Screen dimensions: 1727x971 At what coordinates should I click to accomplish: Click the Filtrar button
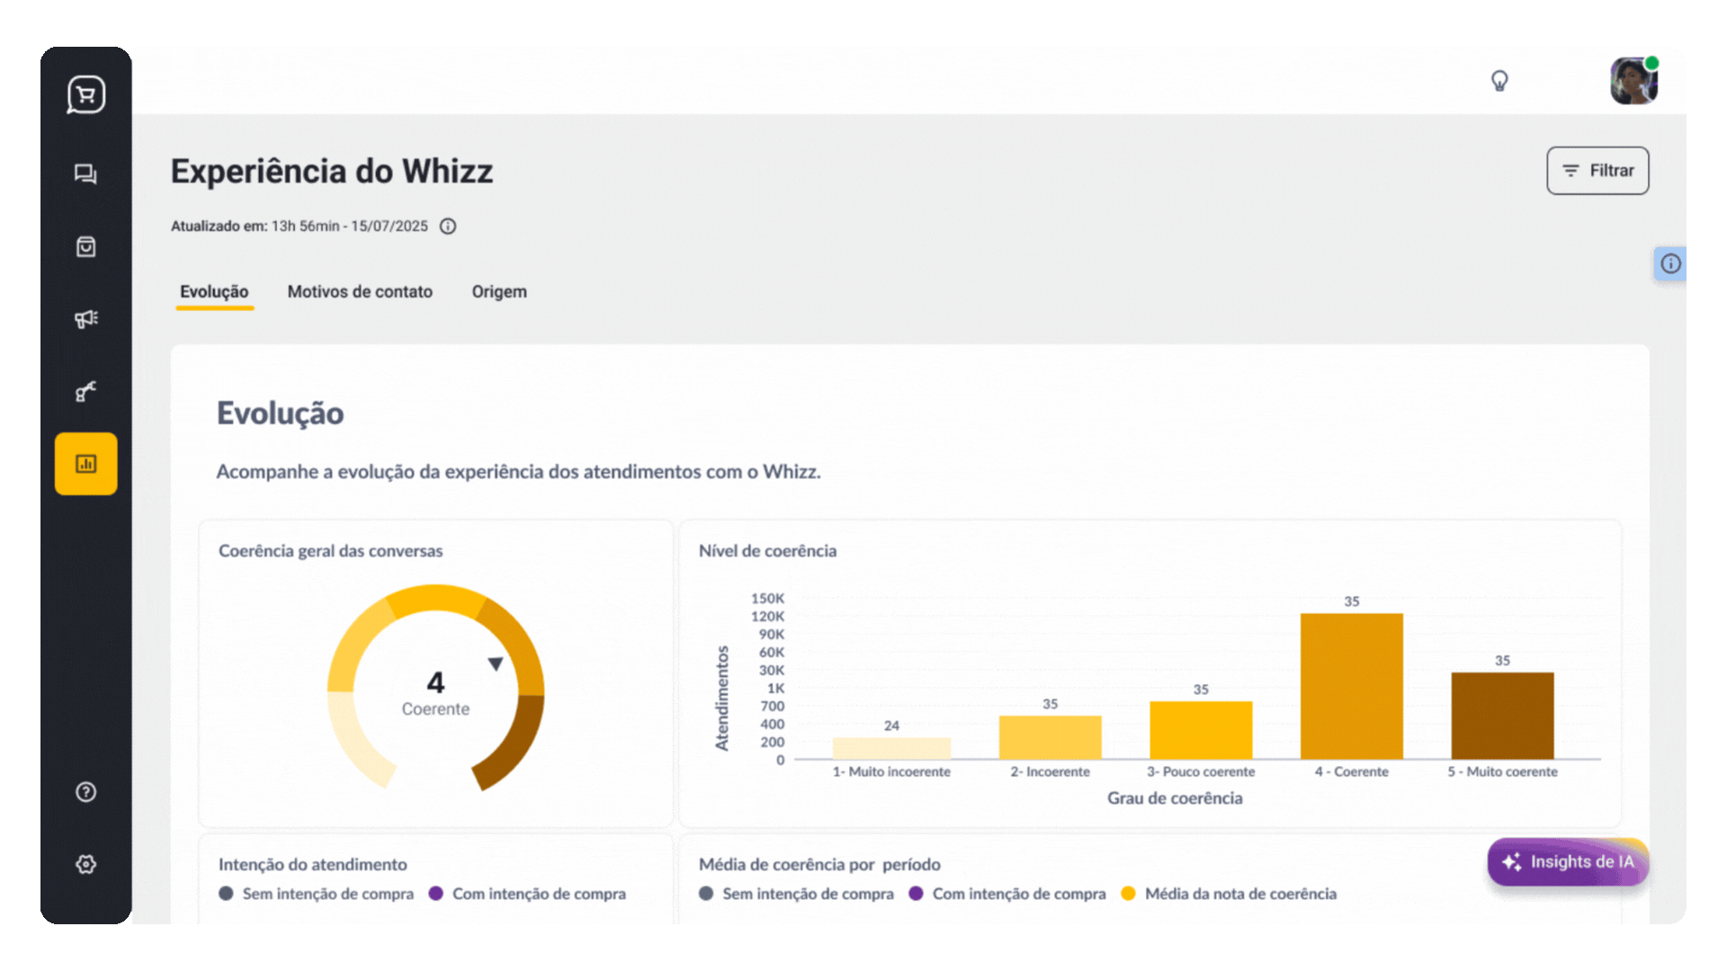[1597, 171]
